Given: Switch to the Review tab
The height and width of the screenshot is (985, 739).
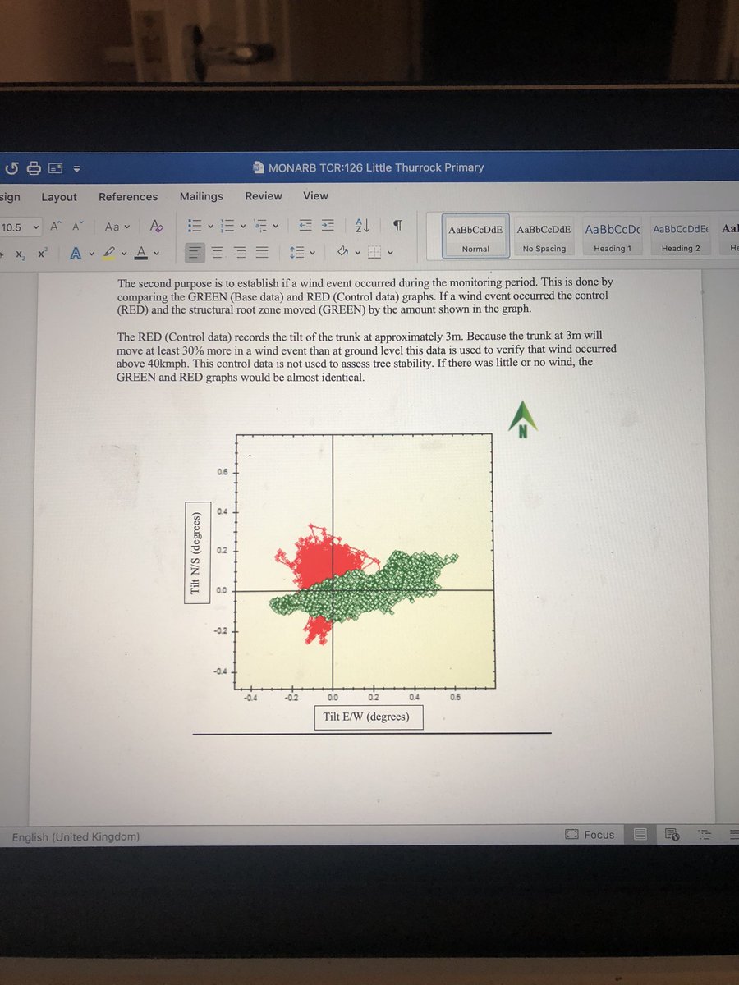Looking at the screenshot, I should point(264,196).
